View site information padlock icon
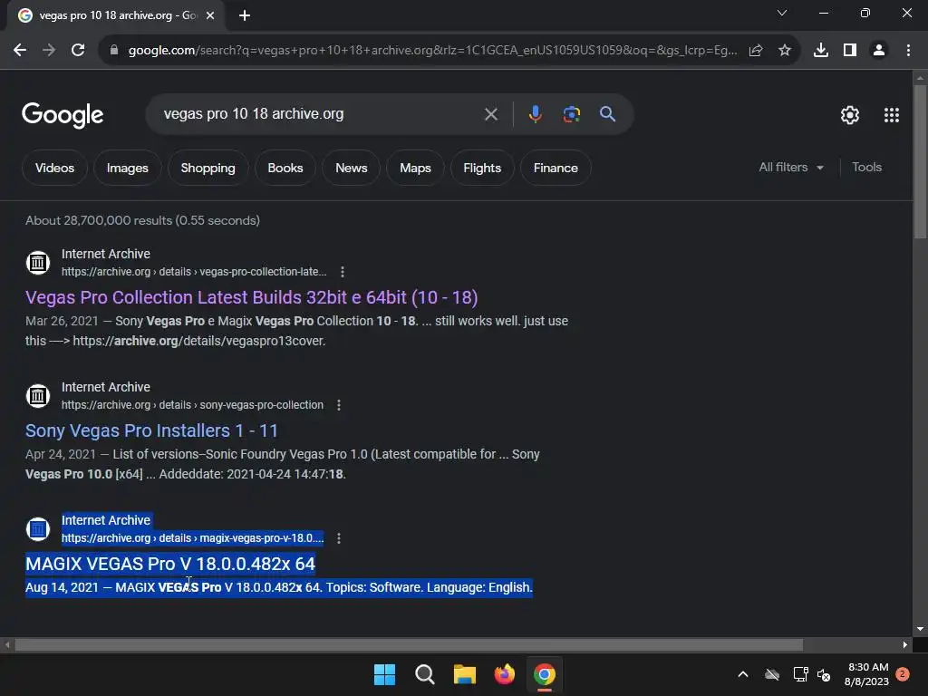The height and width of the screenshot is (696, 928). 114,51
